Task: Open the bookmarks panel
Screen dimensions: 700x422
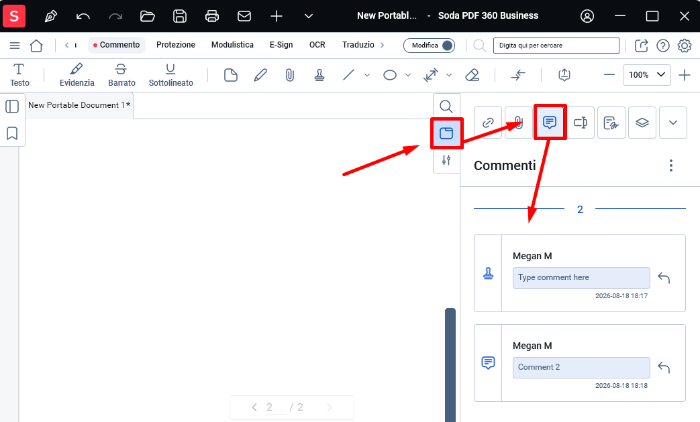Action: click(x=12, y=133)
